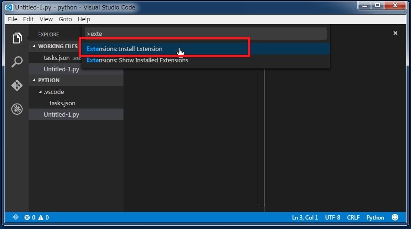The width and height of the screenshot is (411, 229).
Task: Click the EXPLORE panel header
Action: tap(49, 34)
